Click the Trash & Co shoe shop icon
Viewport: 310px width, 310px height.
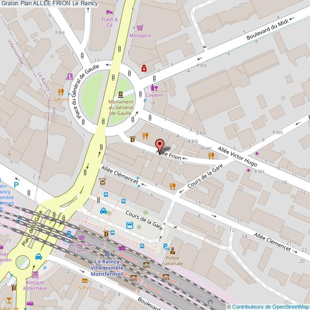click(x=109, y=11)
